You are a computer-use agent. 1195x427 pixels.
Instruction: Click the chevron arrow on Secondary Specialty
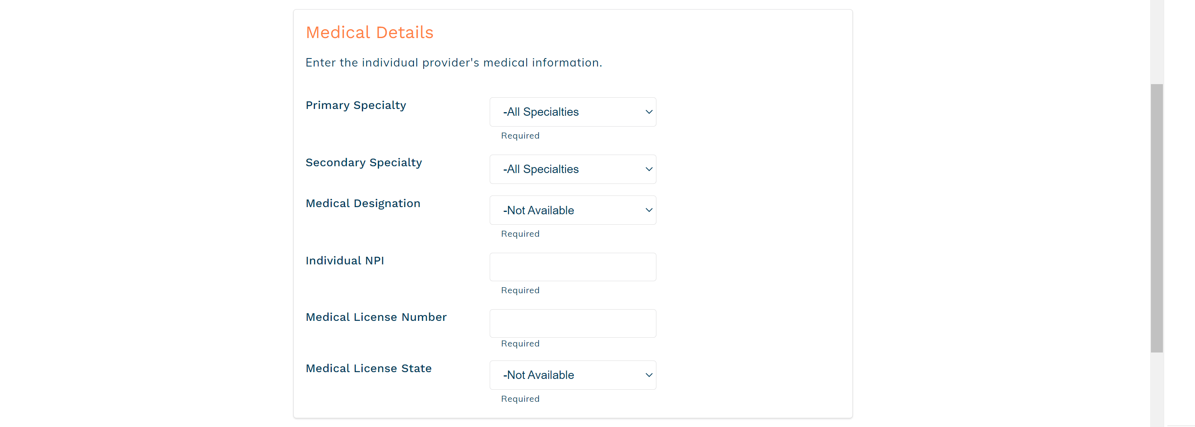click(649, 169)
